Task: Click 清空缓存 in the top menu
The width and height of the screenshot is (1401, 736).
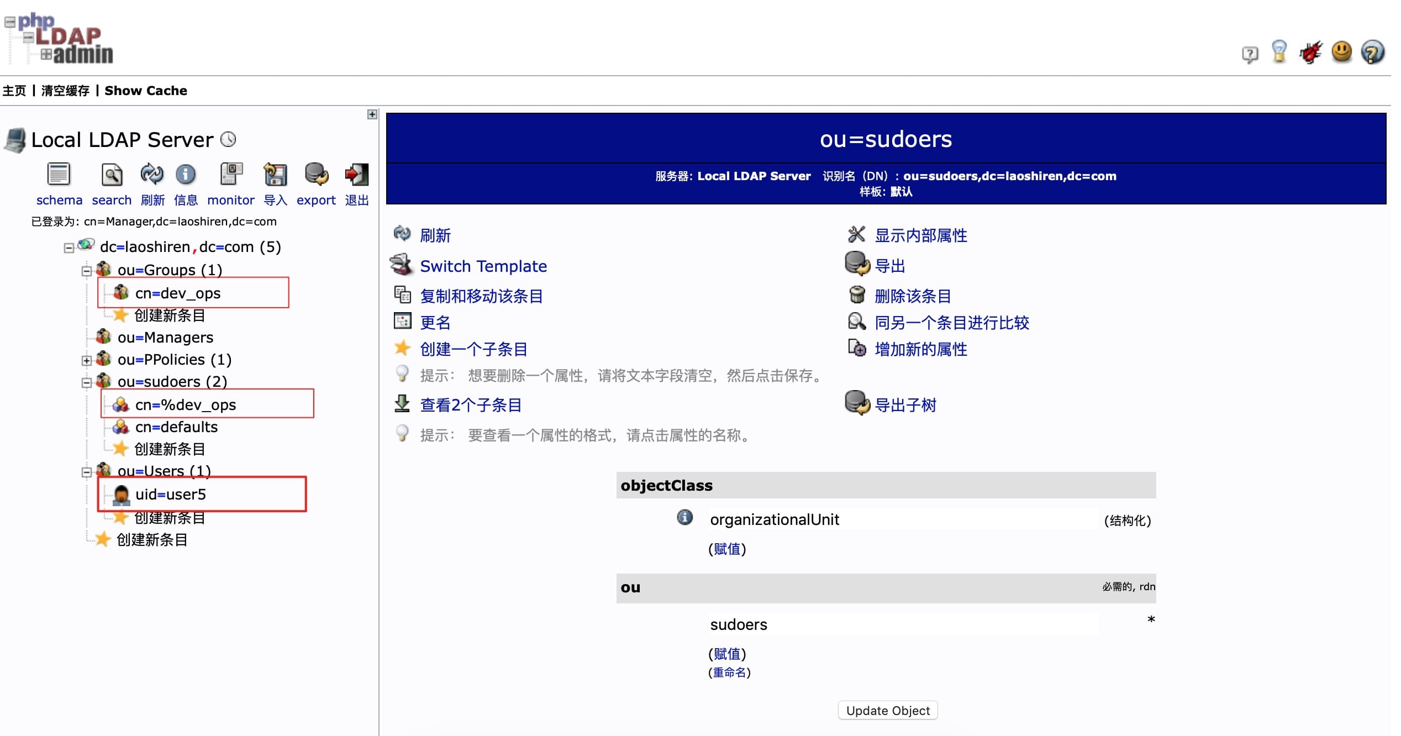Action: (65, 91)
